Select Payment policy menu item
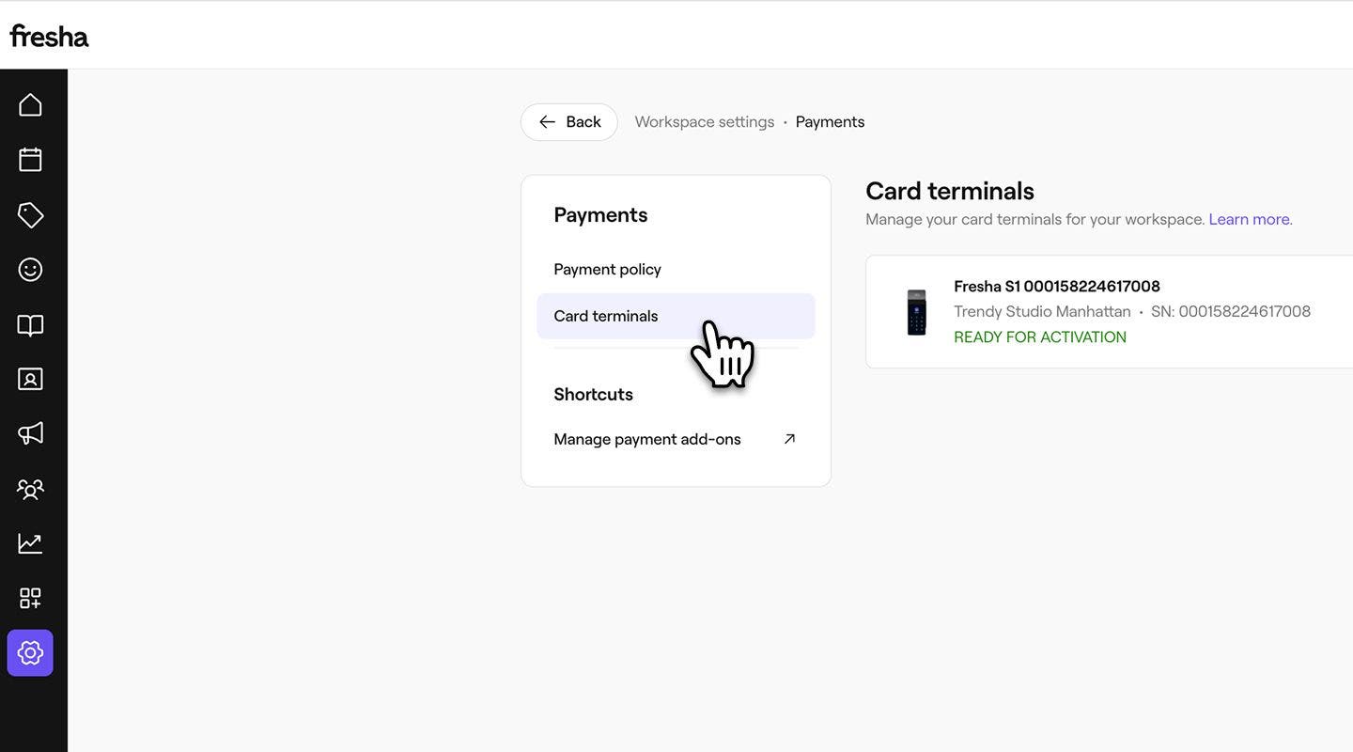 (607, 270)
